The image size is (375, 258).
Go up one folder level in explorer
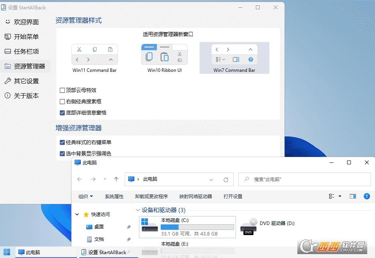pos(116,179)
